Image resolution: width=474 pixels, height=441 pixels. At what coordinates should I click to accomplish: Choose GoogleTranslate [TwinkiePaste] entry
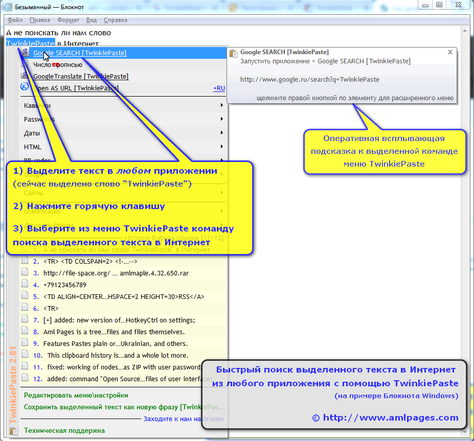click(123, 77)
